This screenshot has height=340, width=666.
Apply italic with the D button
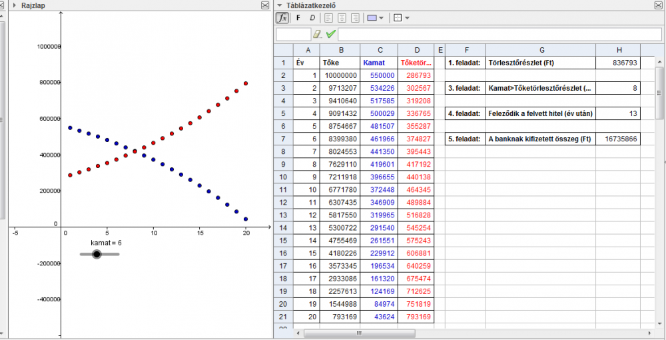[312, 18]
